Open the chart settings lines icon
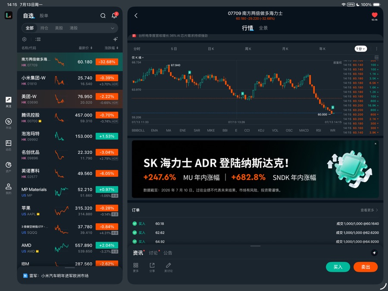388x291 pixels. tap(376, 57)
